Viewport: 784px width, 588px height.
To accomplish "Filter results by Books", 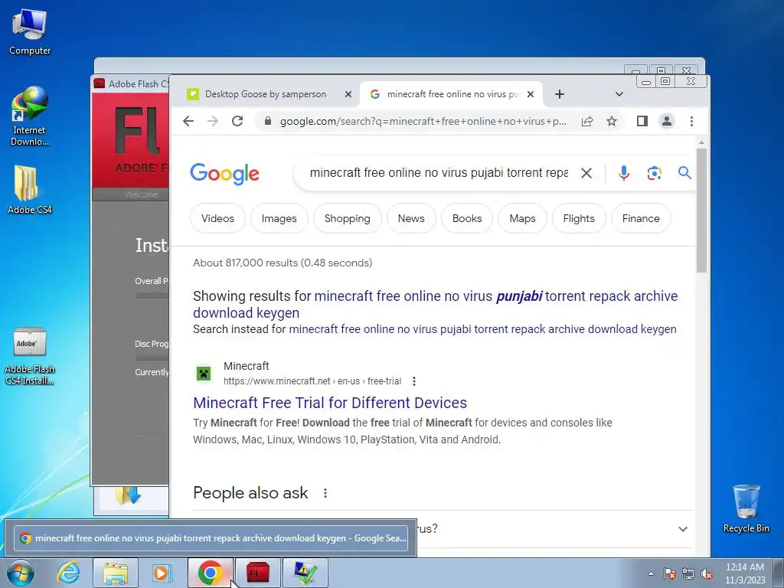I will point(467,218).
